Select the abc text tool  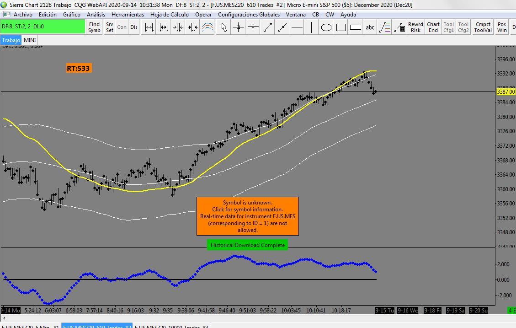click(370, 27)
